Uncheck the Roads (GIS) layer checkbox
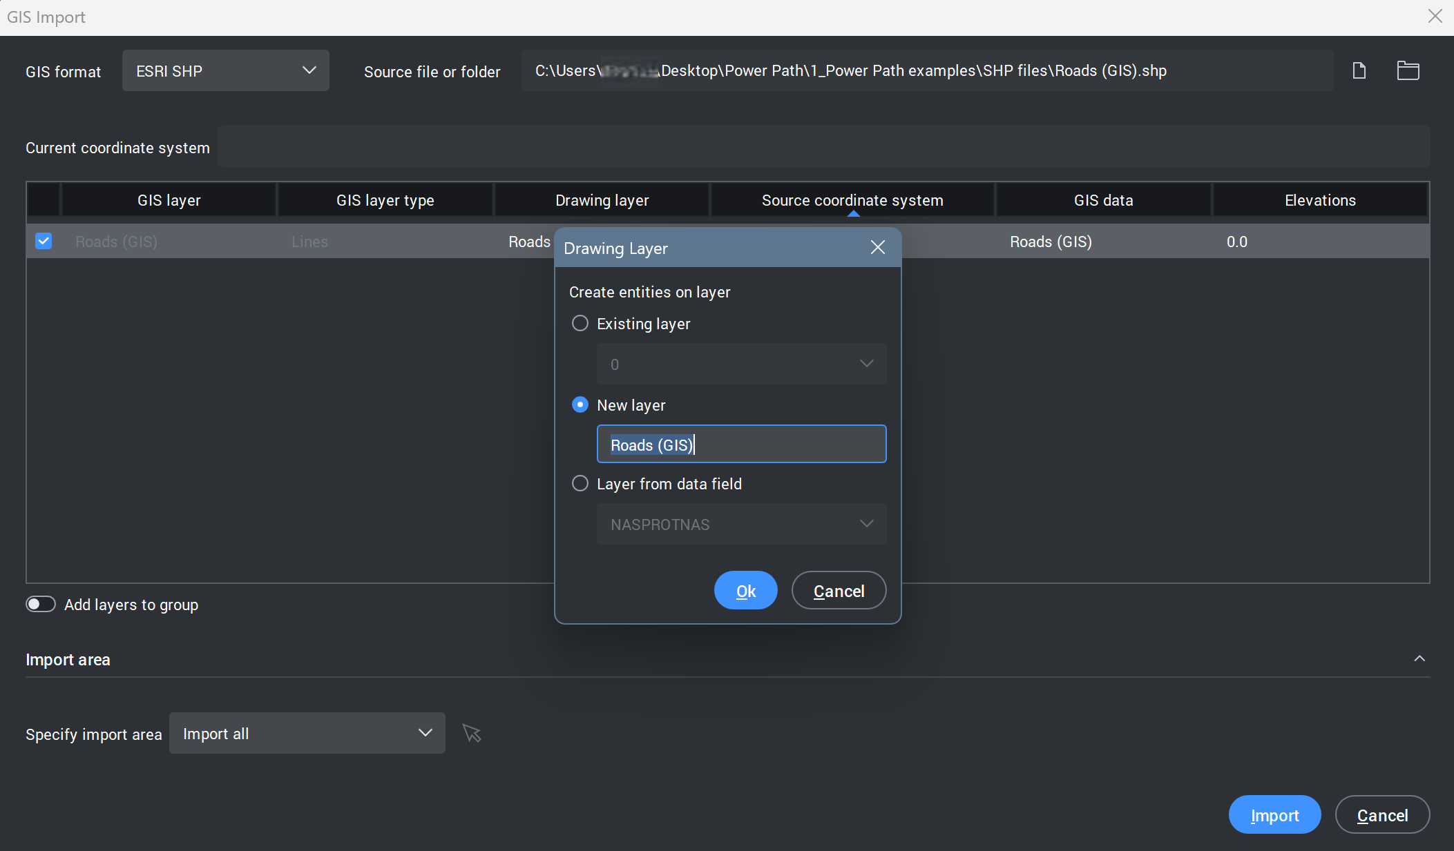This screenshot has width=1454, height=851. (44, 241)
